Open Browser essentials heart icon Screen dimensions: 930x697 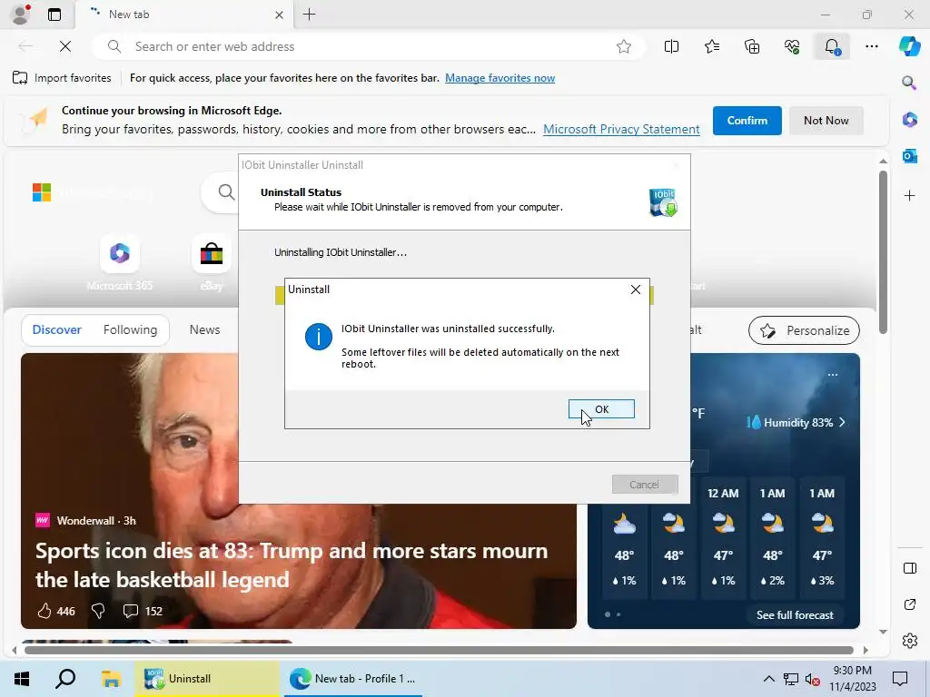pos(792,46)
